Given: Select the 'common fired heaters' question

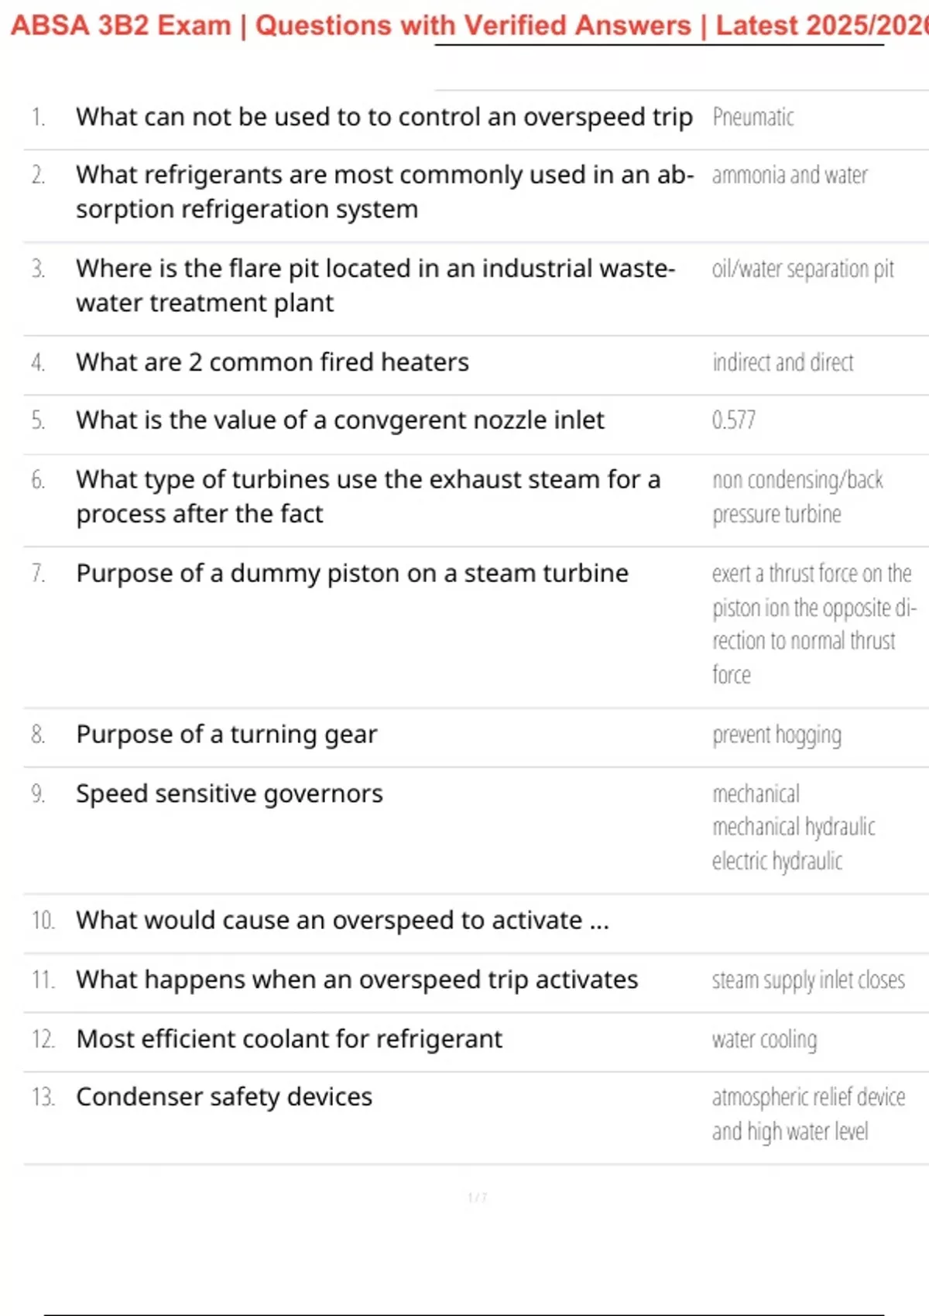Looking at the screenshot, I should [273, 362].
